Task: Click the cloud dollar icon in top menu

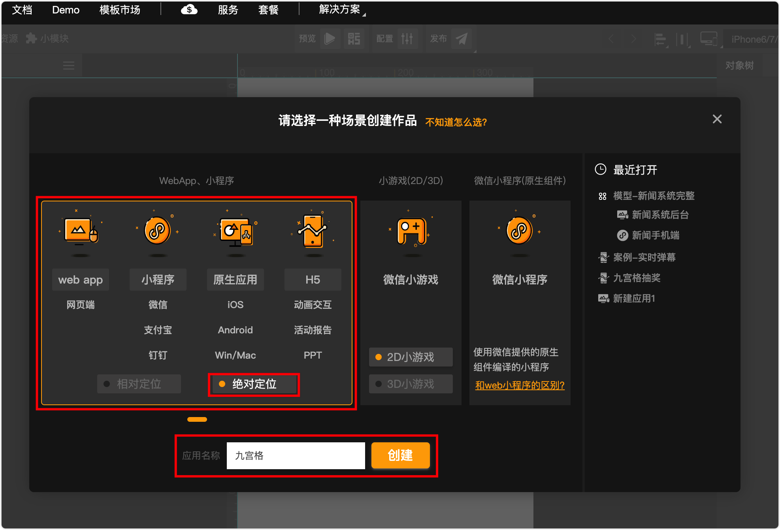Action: tap(189, 9)
